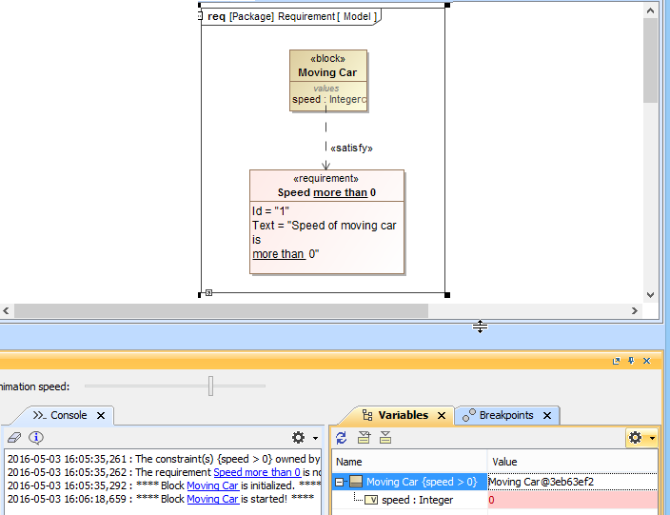Clear the console with the eraser icon
This screenshot has width=670, height=515.
pos(13,437)
